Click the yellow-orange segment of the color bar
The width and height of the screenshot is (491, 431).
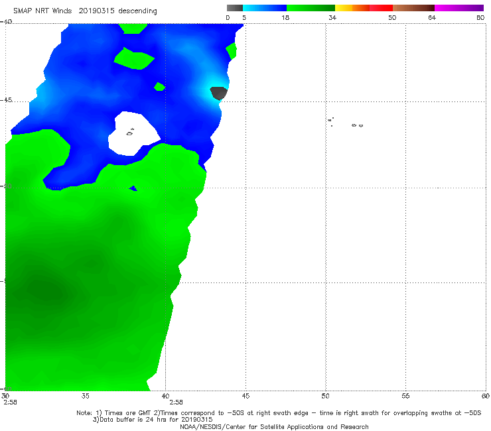point(352,8)
